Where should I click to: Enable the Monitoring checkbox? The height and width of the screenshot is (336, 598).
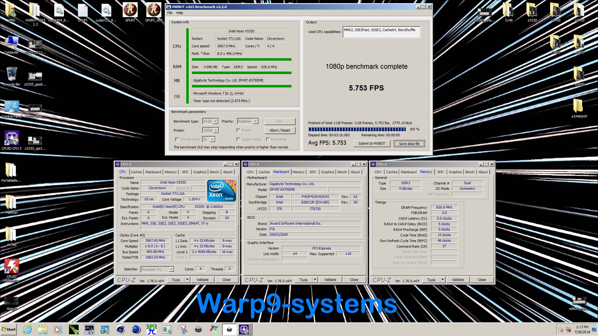268,139
